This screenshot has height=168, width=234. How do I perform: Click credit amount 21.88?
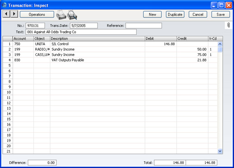pos(202,60)
